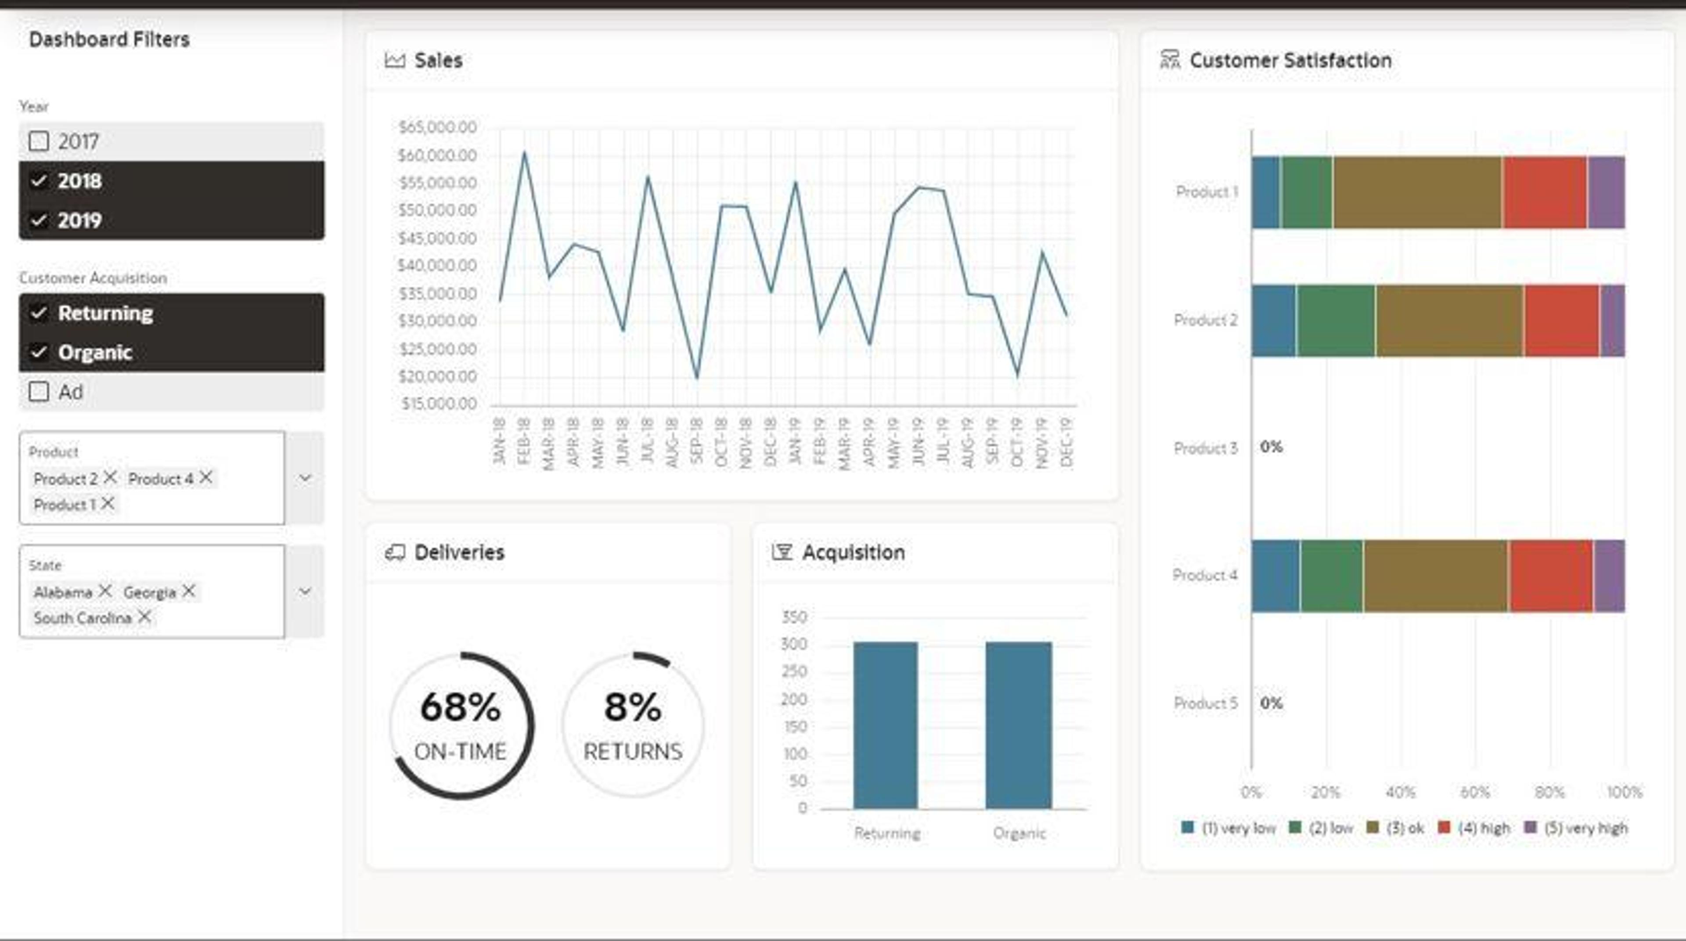Click the Deliveries truck icon
Viewport: 1686px width, 941px height.
click(x=395, y=552)
